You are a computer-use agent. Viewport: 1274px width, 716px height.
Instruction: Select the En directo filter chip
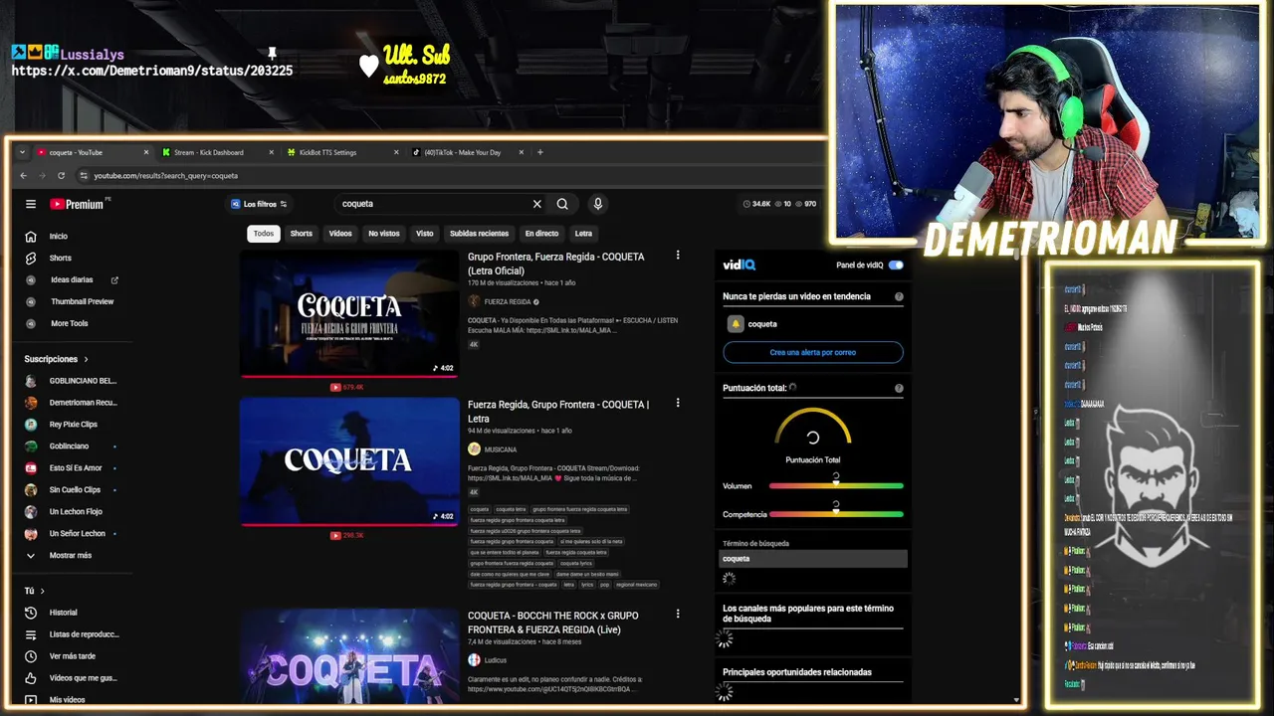pos(541,234)
